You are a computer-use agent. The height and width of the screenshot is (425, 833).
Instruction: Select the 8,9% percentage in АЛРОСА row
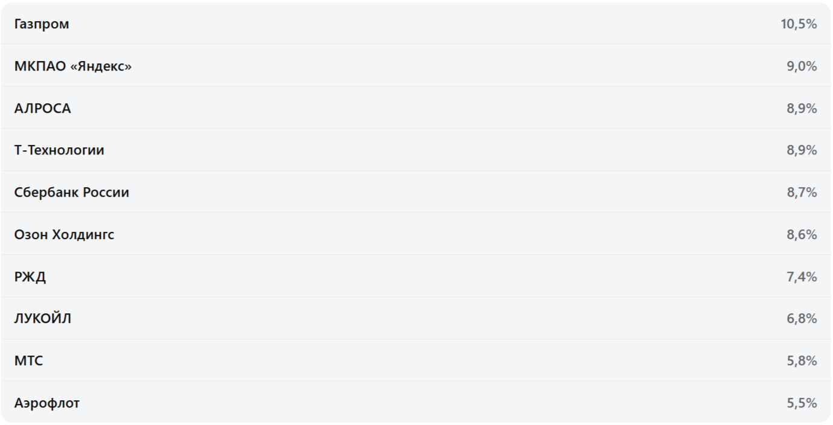click(x=801, y=109)
